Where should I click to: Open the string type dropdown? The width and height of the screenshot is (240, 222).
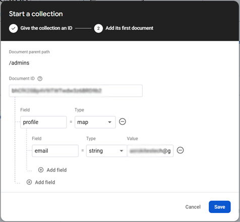(x=106, y=151)
